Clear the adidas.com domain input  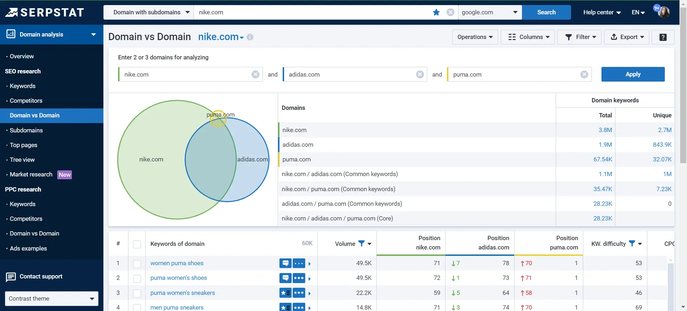pyautogui.click(x=420, y=74)
